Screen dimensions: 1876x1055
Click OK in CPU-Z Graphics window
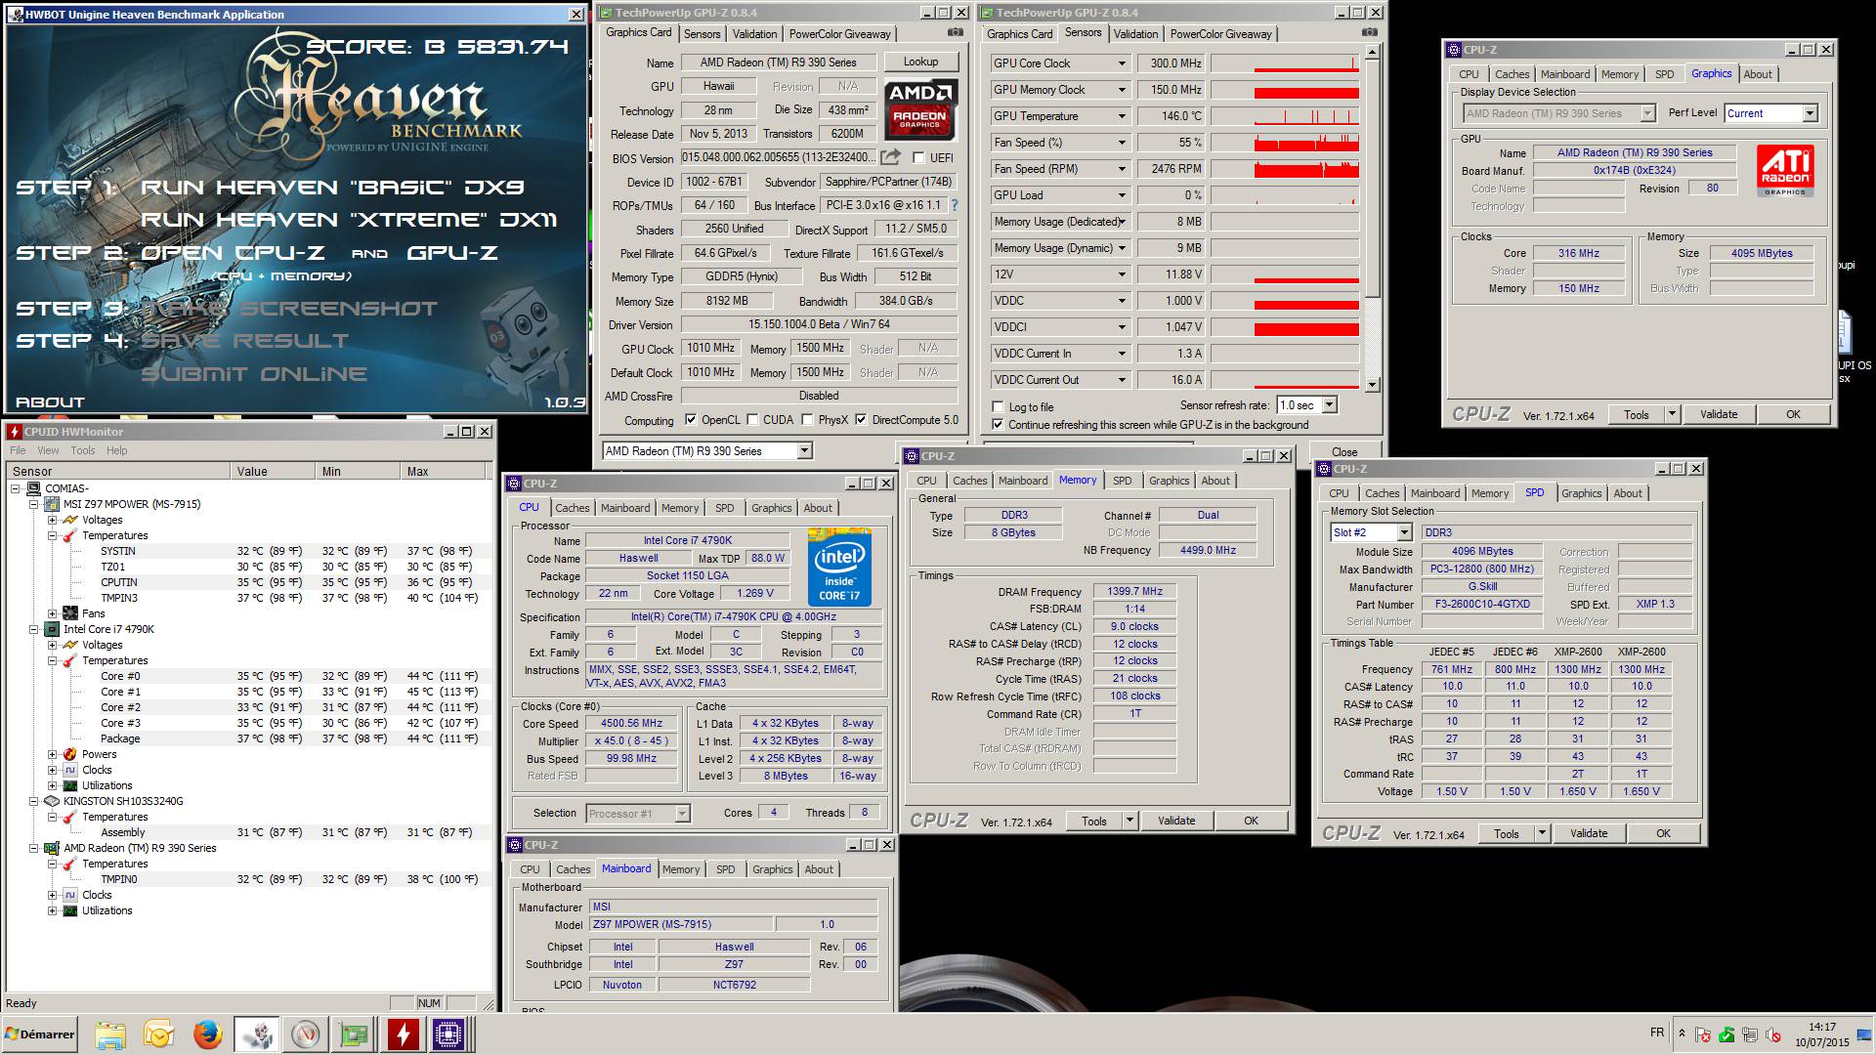[1793, 414]
